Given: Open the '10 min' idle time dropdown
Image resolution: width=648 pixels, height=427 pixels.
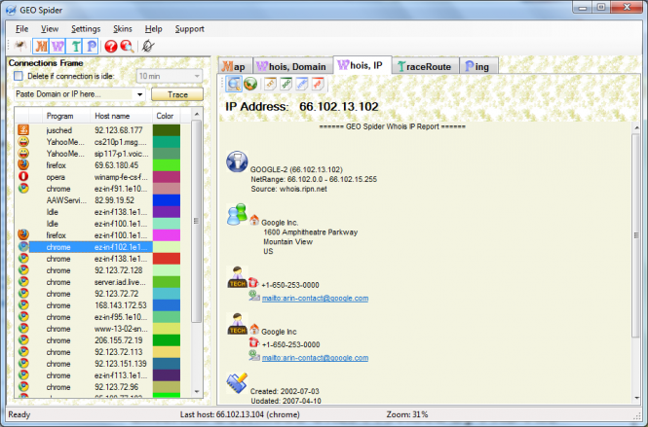Looking at the screenshot, I should pos(170,76).
